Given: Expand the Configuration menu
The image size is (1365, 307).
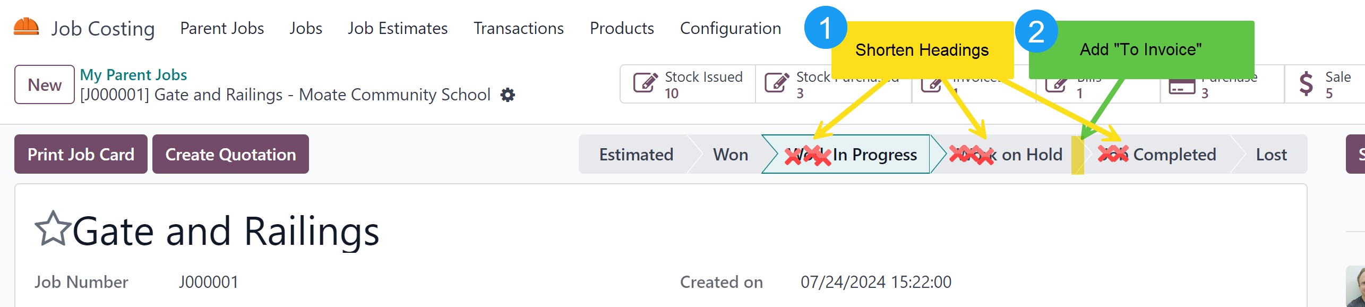Looking at the screenshot, I should (x=730, y=28).
